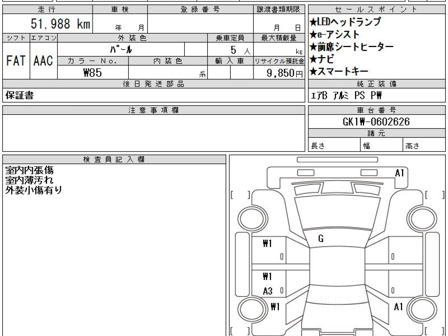This screenshot has height=336, width=448.
Task: Click the 系 label in interior color cell
Action: pyautogui.click(x=202, y=74)
